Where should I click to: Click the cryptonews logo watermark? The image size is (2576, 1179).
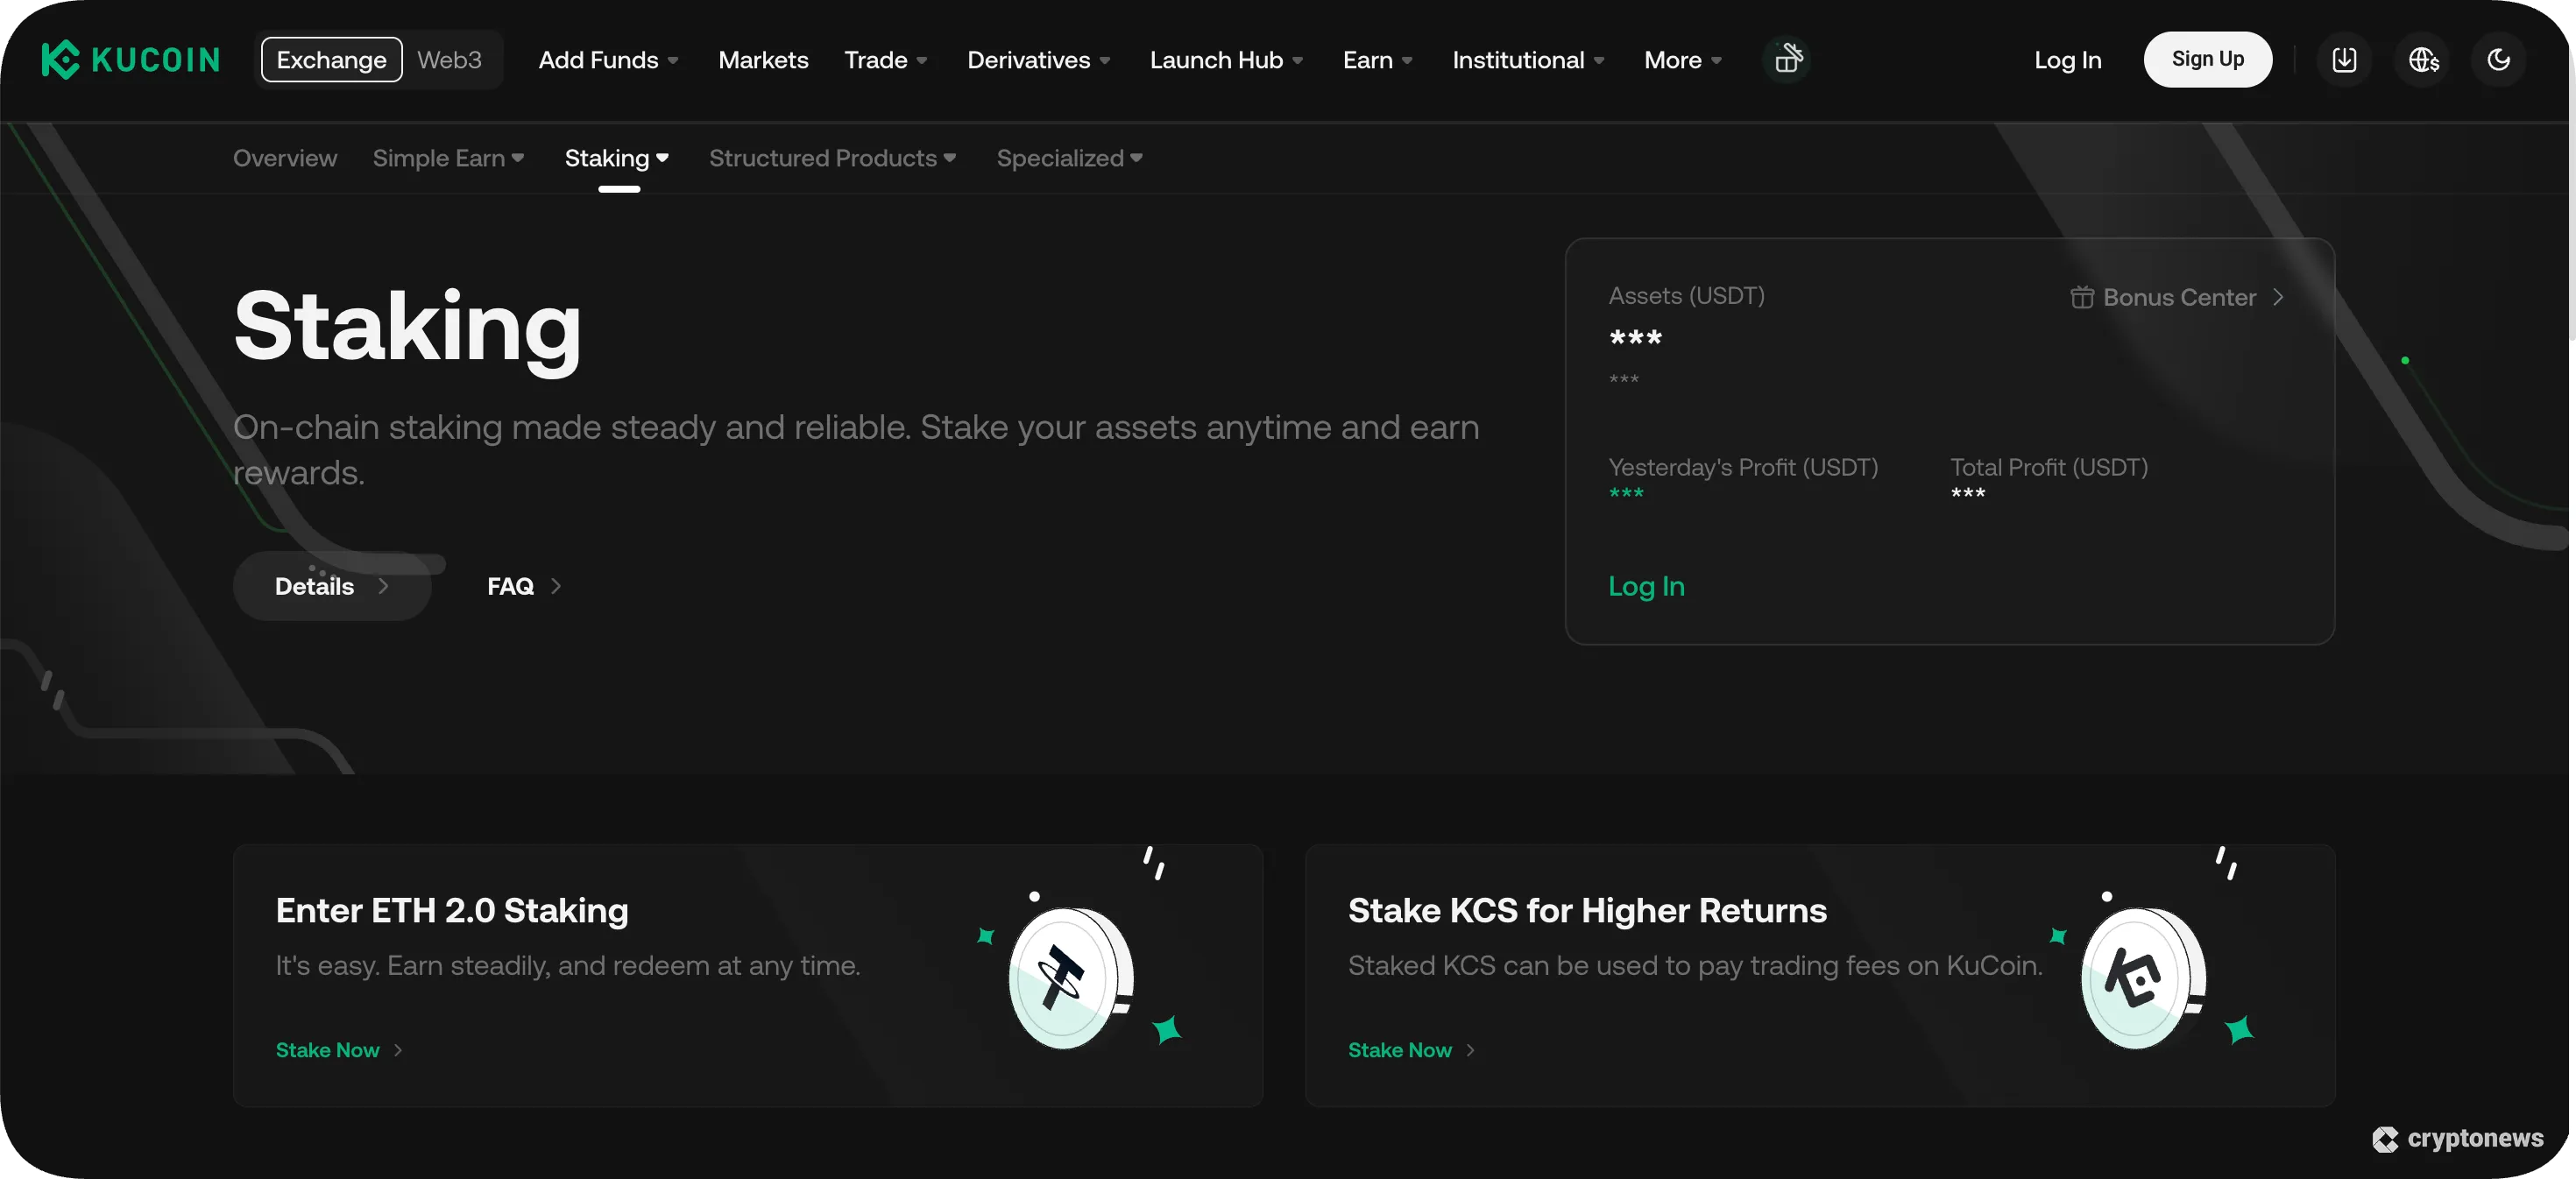point(2458,1139)
